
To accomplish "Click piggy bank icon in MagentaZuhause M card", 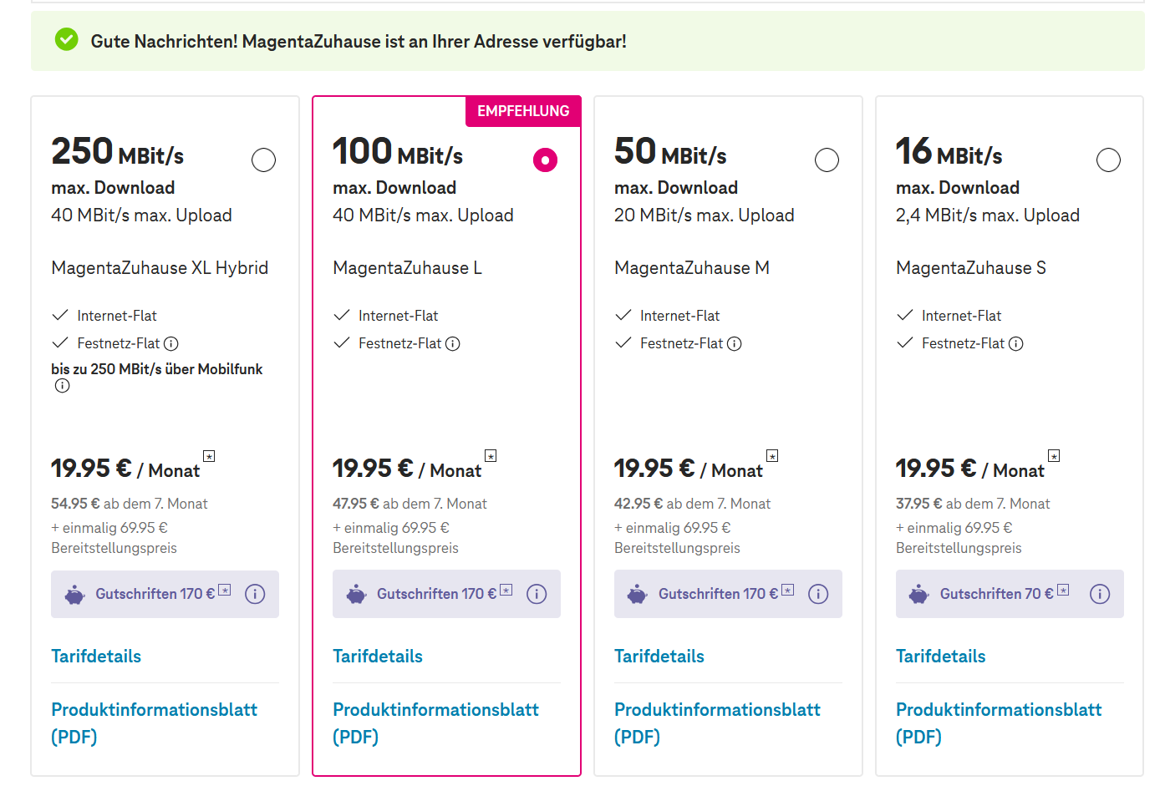I will click(638, 595).
